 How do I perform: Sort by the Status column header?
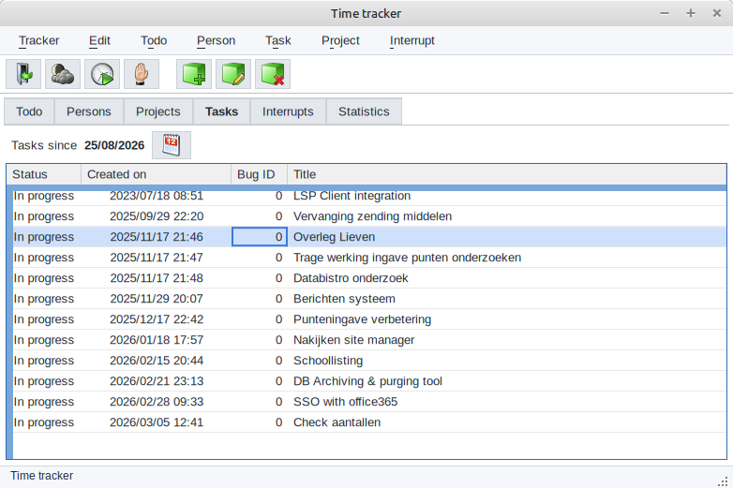(44, 174)
